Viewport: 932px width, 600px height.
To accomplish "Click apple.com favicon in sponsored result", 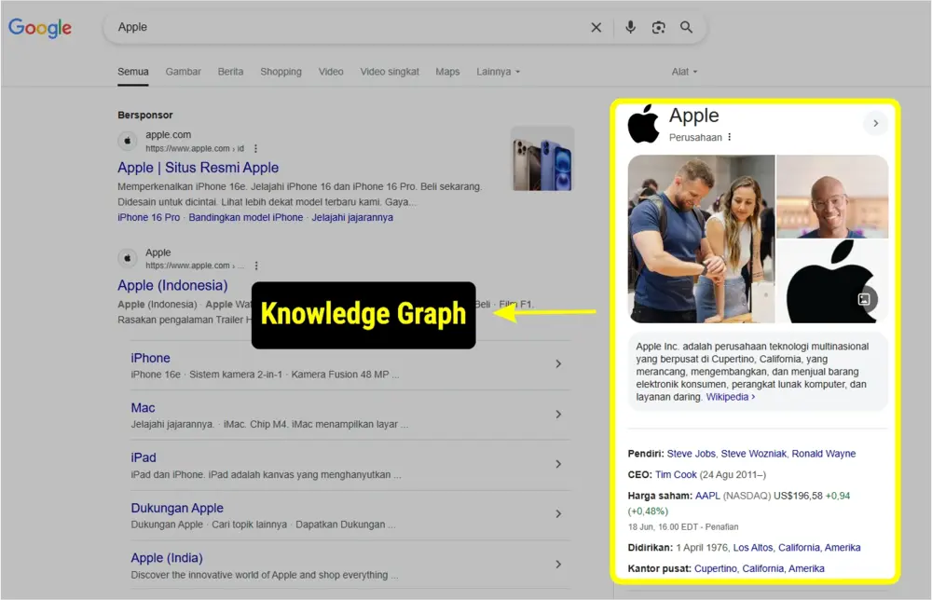I will click(127, 142).
